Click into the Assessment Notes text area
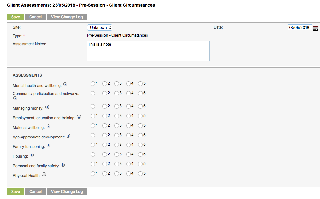 [x=148, y=51]
